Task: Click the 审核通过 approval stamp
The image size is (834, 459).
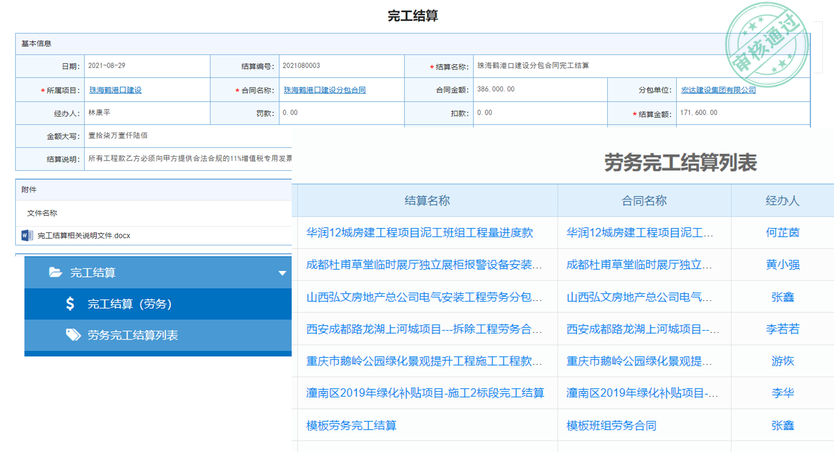Action: pyautogui.click(x=766, y=45)
